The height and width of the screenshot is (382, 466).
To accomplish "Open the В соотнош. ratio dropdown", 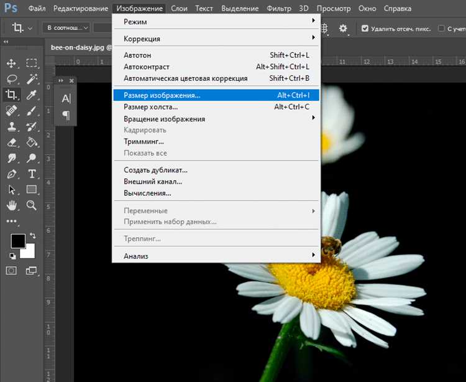I will [68, 28].
